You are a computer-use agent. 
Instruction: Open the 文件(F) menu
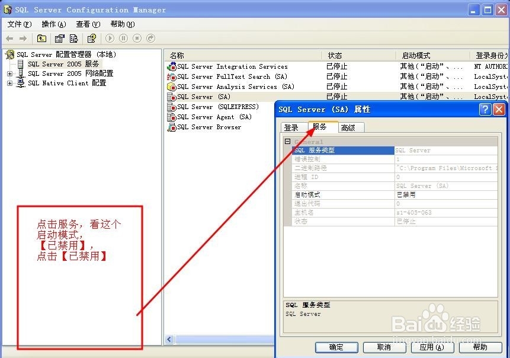click(x=20, y=24)
